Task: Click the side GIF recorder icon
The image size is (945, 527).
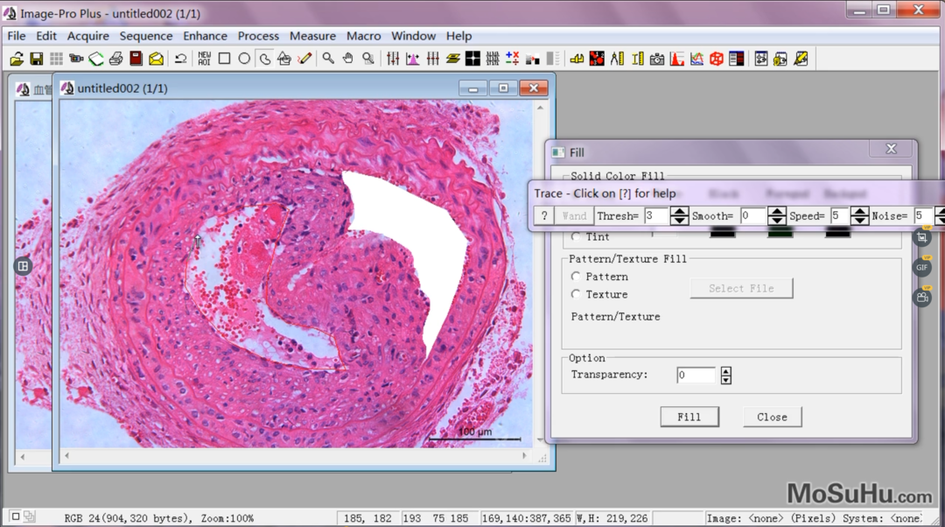Action: point(923,267)
